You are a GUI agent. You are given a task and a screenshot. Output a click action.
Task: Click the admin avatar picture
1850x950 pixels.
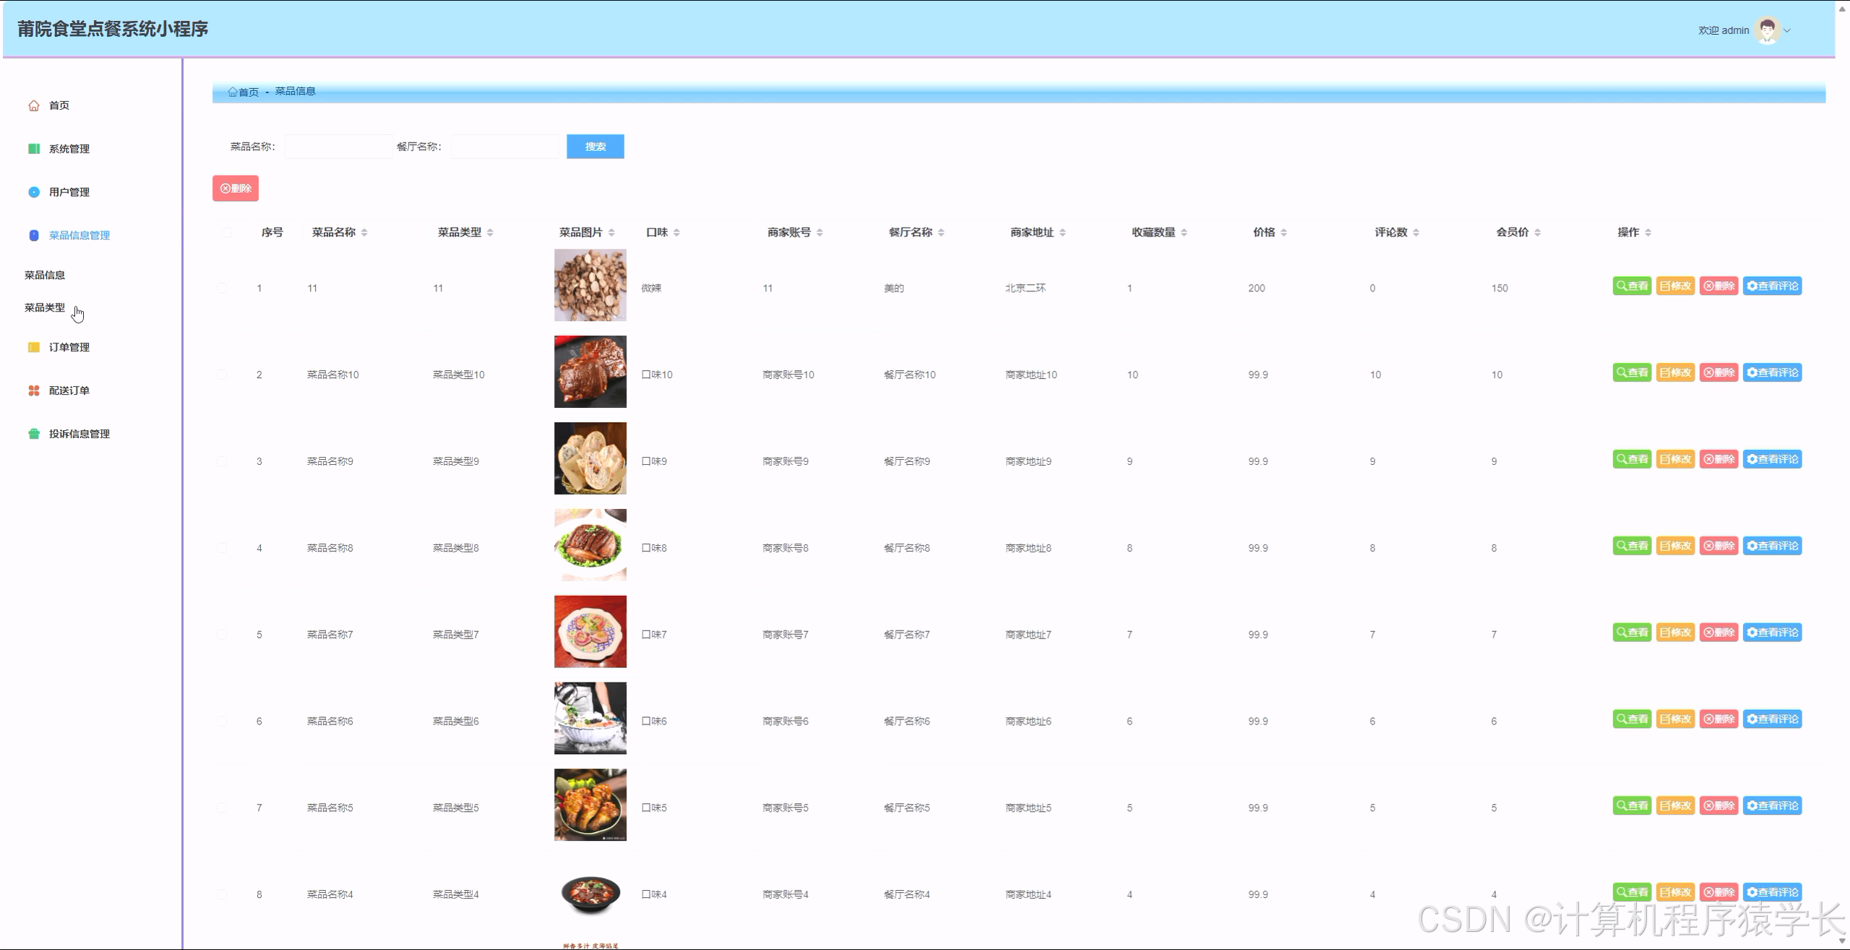tap(1768, 30)
